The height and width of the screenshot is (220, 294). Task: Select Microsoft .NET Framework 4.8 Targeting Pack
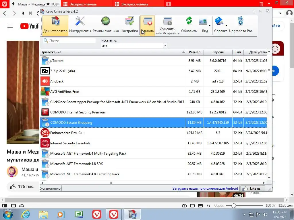pyautogui.click(x=153, y=174)
